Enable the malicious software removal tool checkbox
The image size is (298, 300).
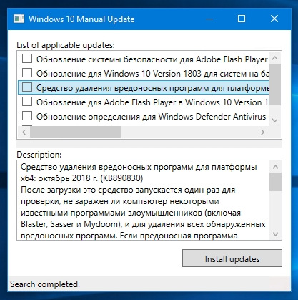tap(27, 87)
